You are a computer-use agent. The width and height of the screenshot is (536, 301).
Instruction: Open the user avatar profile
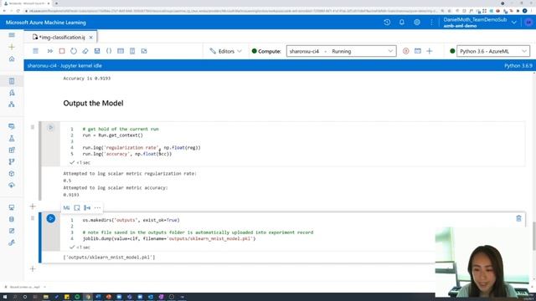(528, 23)
